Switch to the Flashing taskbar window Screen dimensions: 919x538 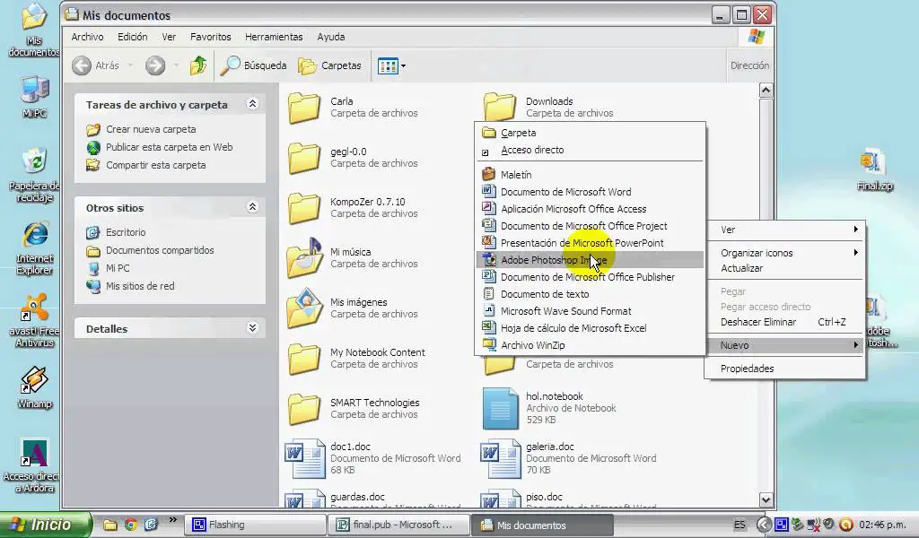point(256,525)
